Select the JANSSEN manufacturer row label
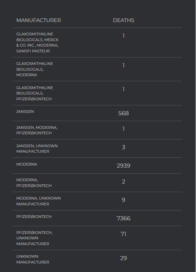196x272 pixels. point(25,112)
